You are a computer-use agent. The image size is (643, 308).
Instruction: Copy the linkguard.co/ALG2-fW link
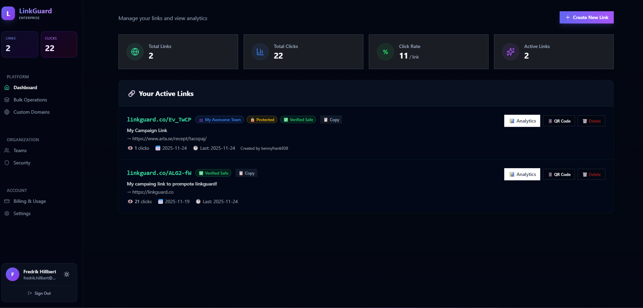click(x=246, y=173)
